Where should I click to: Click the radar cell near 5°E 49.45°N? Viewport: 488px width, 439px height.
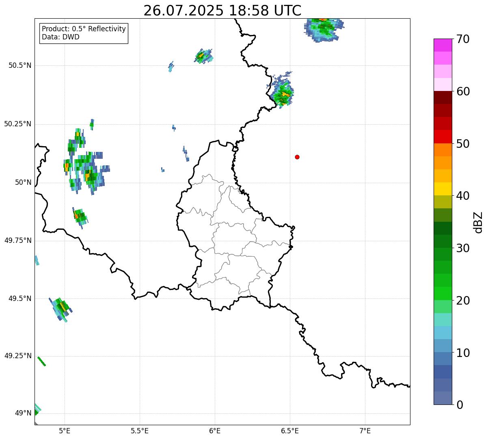(x=61, y=309)
